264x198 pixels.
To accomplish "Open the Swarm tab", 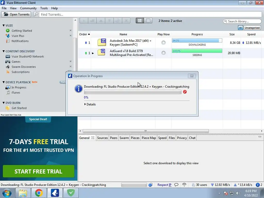I will click(x=124, y=138).
